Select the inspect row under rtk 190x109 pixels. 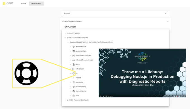78,78
